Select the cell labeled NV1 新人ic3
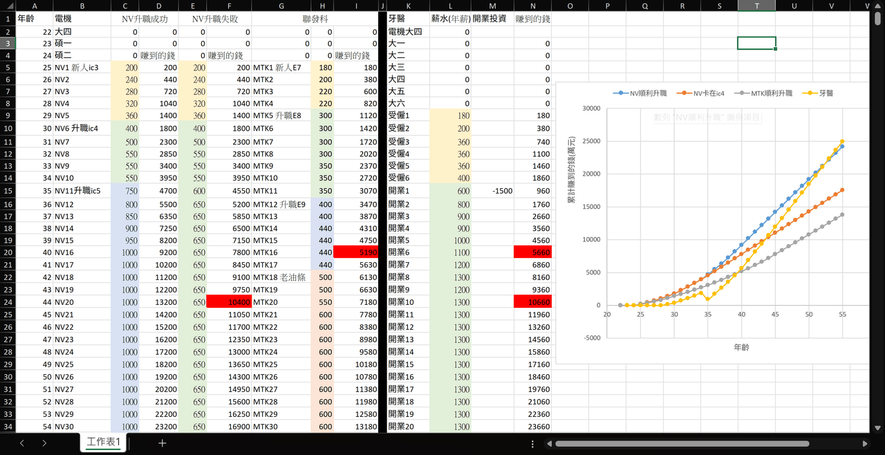Viewport: 885px width, 455px height. [82, 68]
